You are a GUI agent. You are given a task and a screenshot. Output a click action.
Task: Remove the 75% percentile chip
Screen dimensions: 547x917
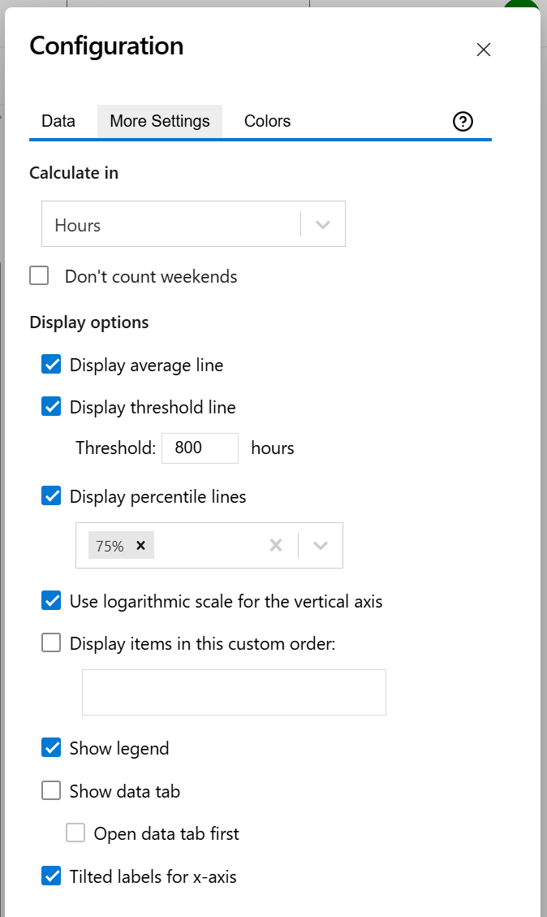tap(140, 545)
